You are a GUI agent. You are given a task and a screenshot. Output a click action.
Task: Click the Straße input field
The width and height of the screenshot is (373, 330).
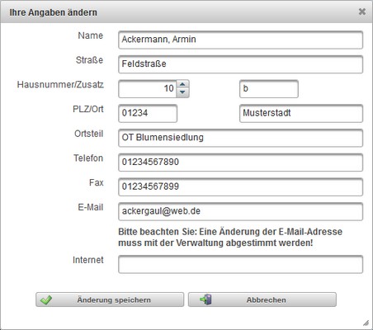(240, 64)
